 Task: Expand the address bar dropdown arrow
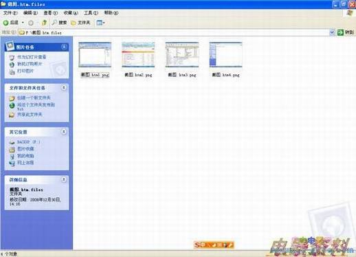(x=332, y=32)
